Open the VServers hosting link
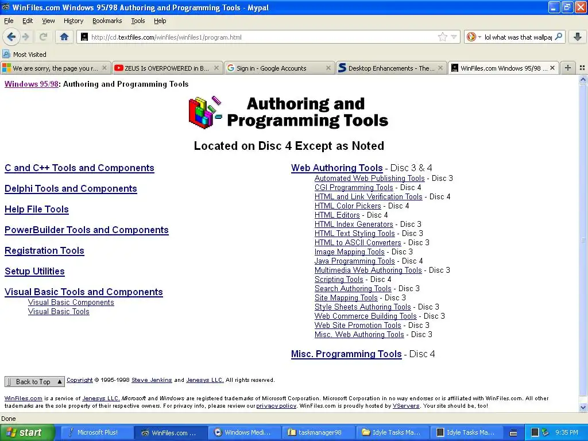Image resolution: width=588 pixels, height=441 pixels. 406,406
